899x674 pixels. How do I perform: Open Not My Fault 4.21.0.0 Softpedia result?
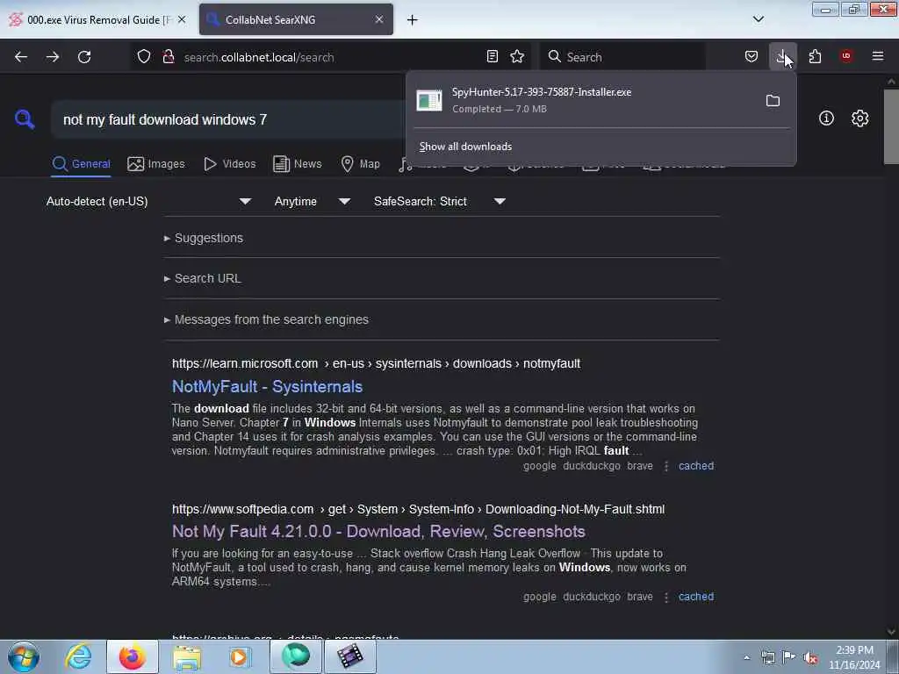[378, 531]
